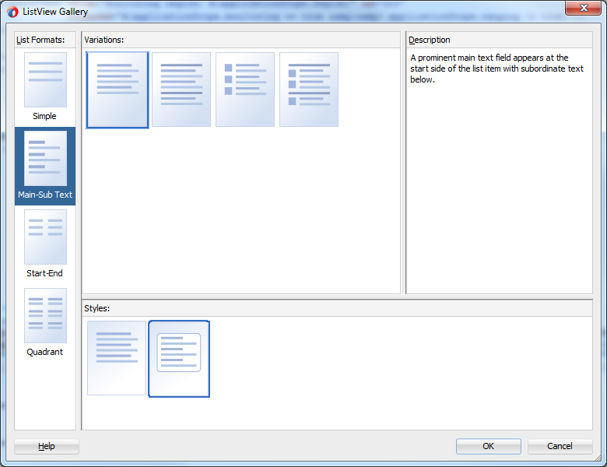This screenshot has height=467, width=607.
Task: Choose the Start-End list format
Action: (x=45, y=237)
